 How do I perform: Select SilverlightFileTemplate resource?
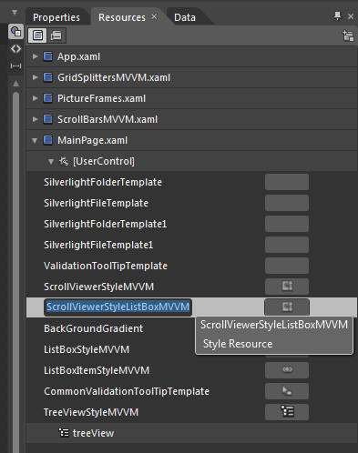(96, 203)
